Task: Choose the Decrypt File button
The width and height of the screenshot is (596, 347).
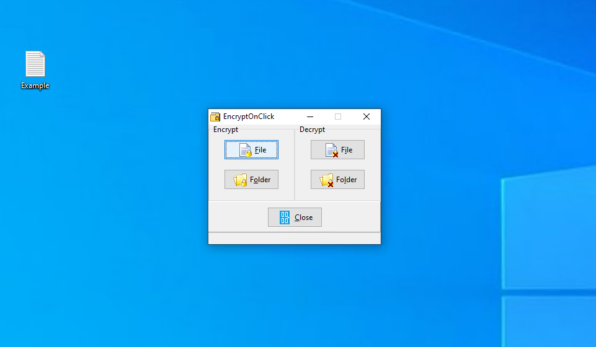Action: [x=337, y=149]
